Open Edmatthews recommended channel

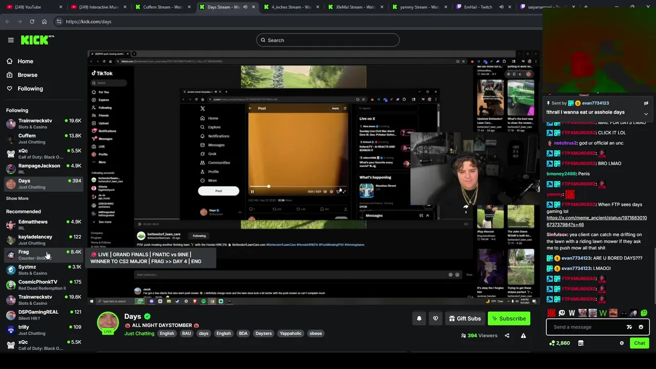[x=44, y=224]
